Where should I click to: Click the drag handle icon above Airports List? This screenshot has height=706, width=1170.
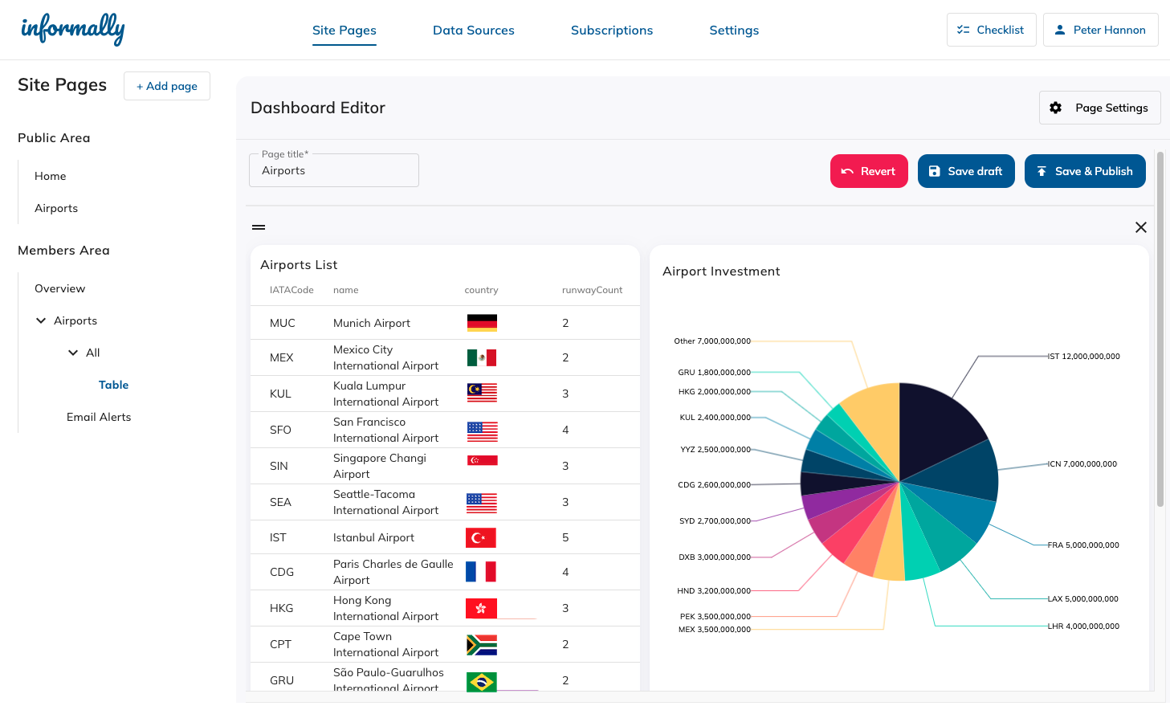click(x=259, y=227)
